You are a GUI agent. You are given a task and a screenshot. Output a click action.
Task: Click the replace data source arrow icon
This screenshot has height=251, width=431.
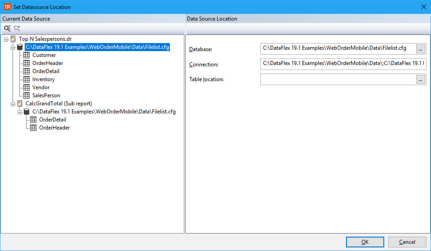coord(17,28)
